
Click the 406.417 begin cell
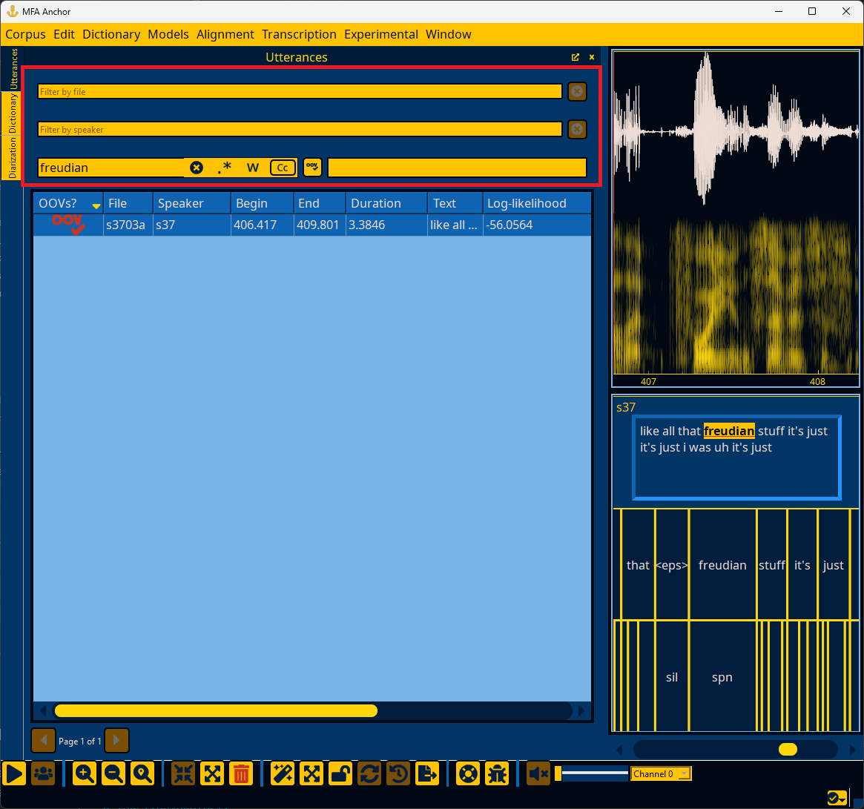(263, 225)
